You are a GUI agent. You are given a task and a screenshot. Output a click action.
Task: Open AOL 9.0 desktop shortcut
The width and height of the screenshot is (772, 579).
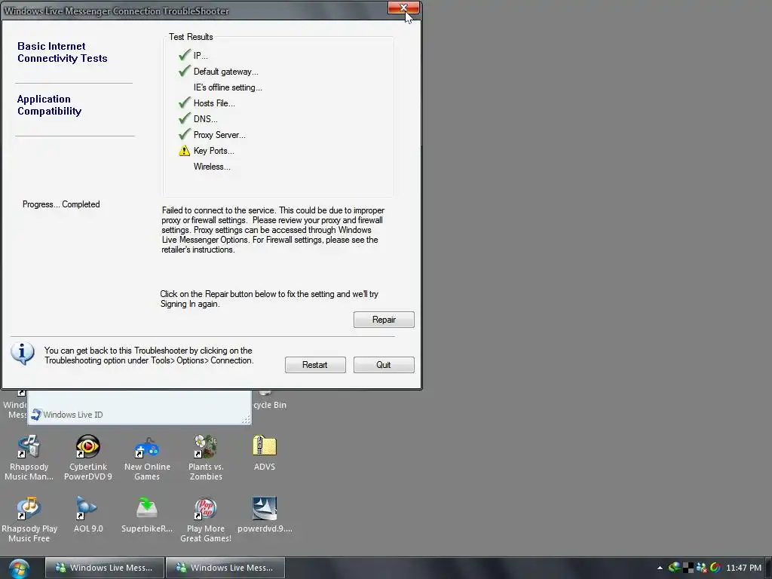88,514
